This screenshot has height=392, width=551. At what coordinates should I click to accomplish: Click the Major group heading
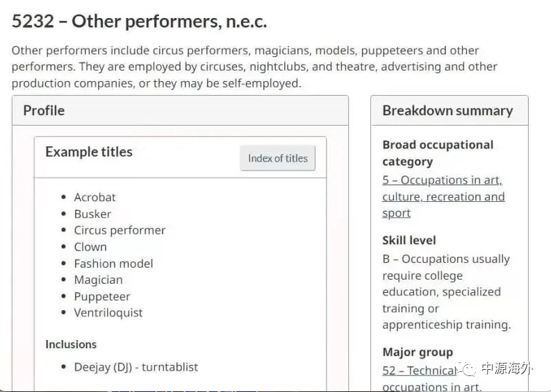click(417, 352)
